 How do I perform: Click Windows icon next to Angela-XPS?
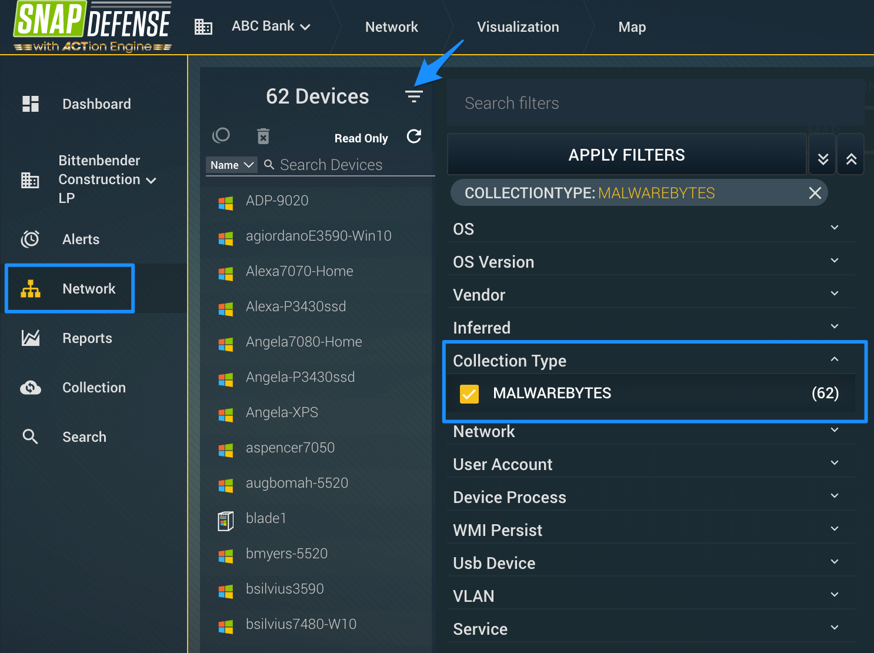tap(226, 415)
